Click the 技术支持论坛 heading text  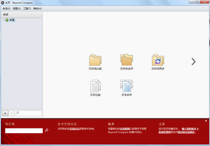(67, 124)
